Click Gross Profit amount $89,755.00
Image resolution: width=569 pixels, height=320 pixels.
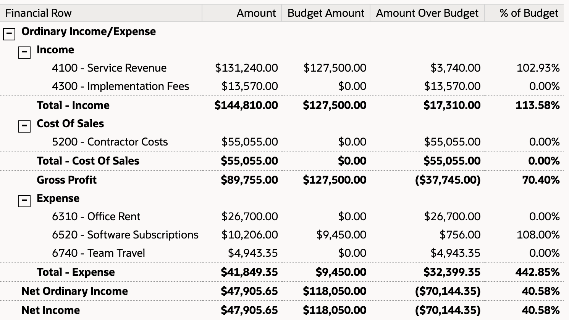coord(249,180)
